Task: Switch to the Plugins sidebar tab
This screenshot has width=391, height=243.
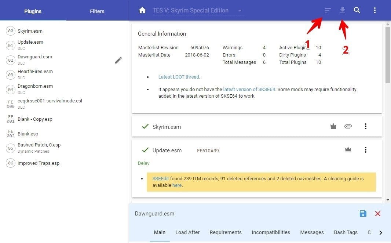Action: click(x=33, y=11)
